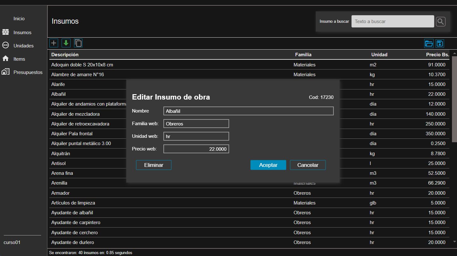Click the scroll down arrow of table
457x256 pixels.
click(x=454, y=242)
